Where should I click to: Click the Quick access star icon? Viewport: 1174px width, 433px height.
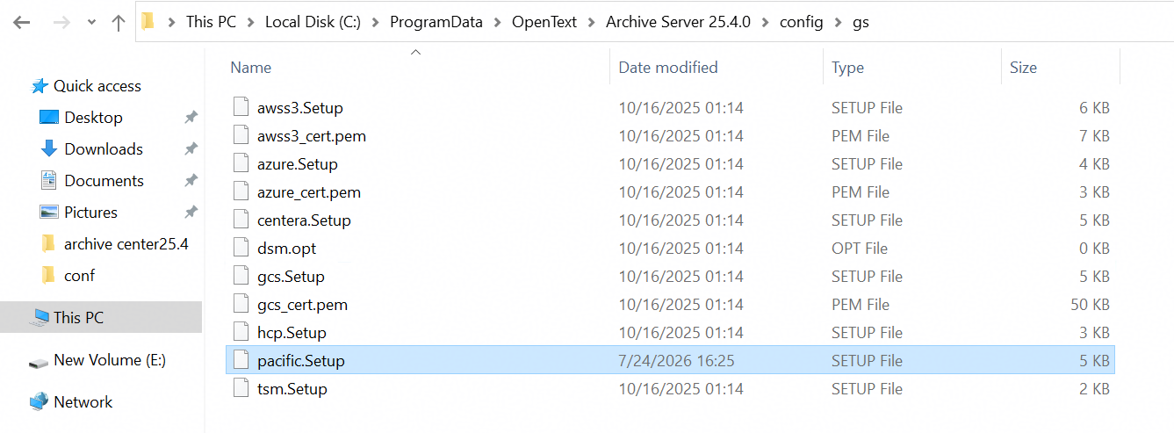(x=40, y=86)
